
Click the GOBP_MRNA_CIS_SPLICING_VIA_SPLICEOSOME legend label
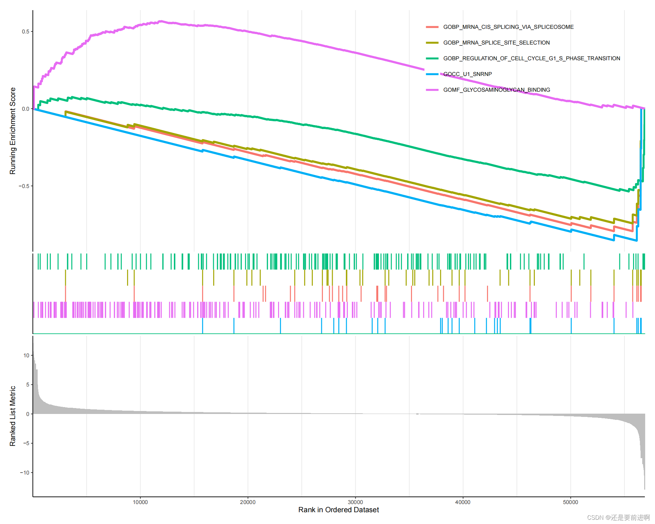(508, 27)
